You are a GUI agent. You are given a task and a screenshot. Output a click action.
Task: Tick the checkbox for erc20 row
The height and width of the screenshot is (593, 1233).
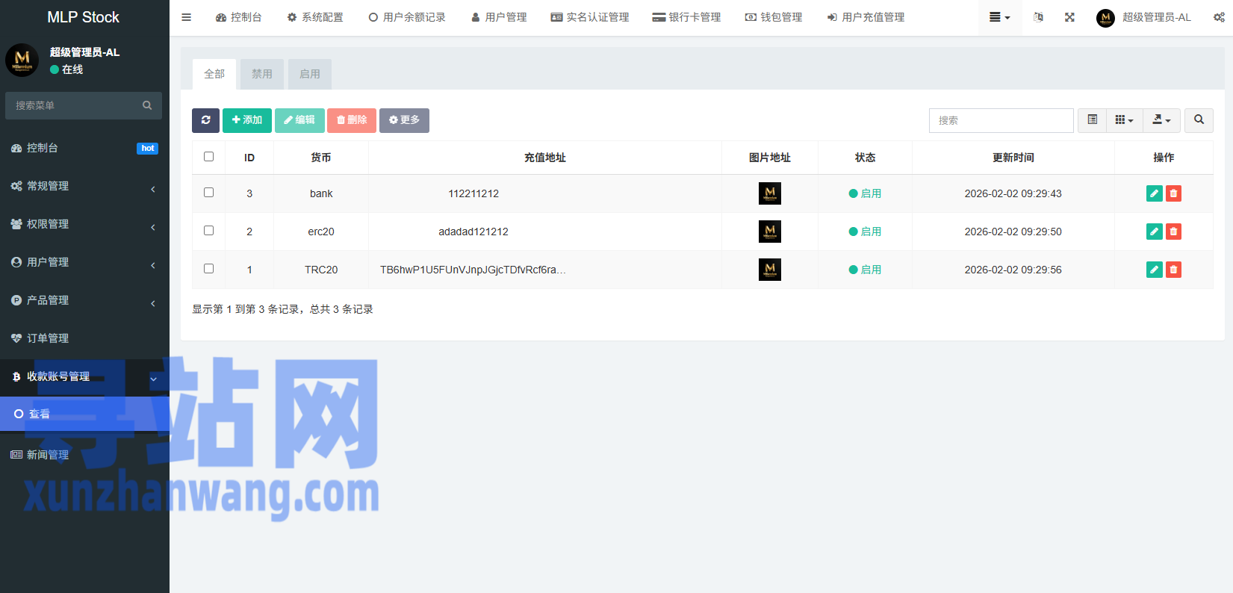point(209,231)
